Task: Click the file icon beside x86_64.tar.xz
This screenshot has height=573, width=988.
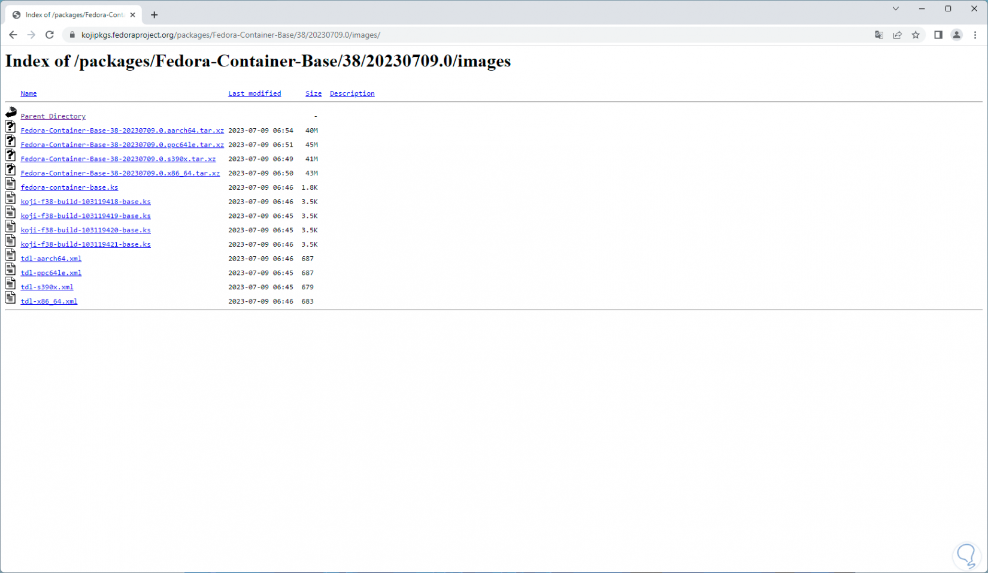Action: point(11,169)
